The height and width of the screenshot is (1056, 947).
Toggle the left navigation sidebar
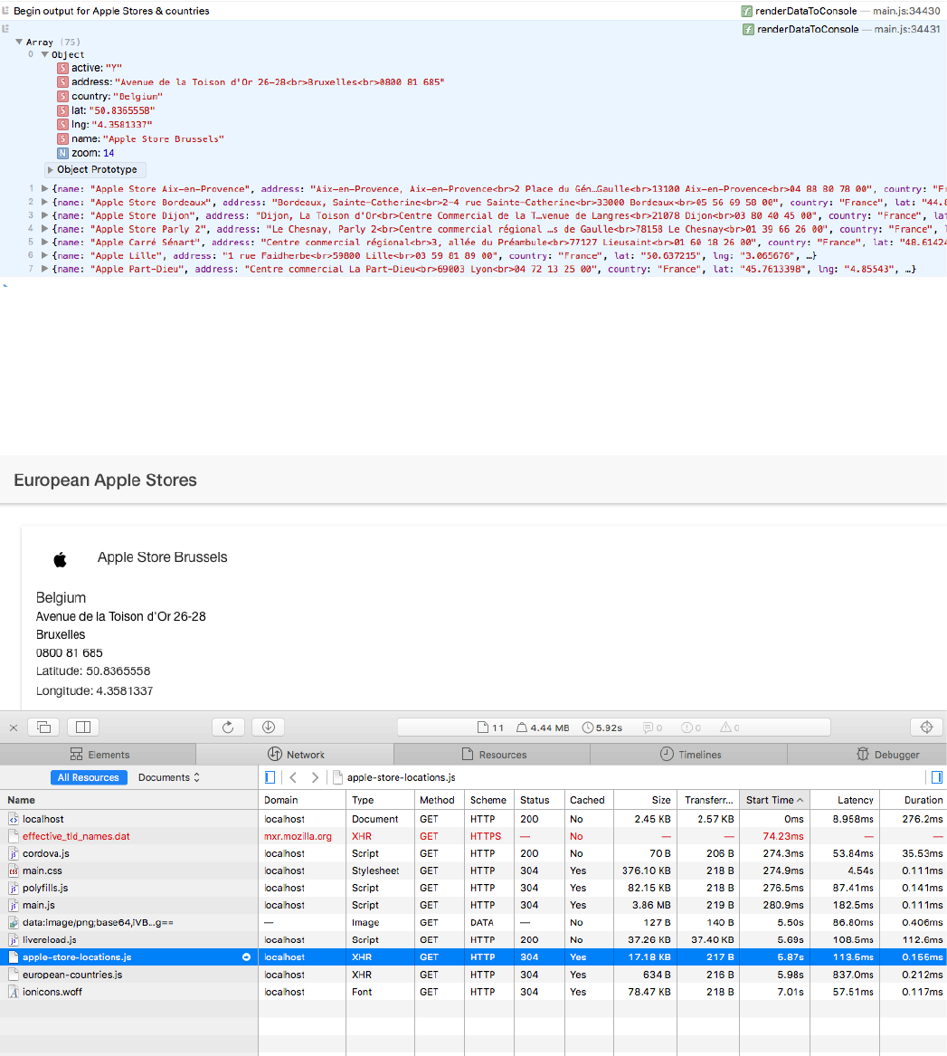click(x=270, y=777)
